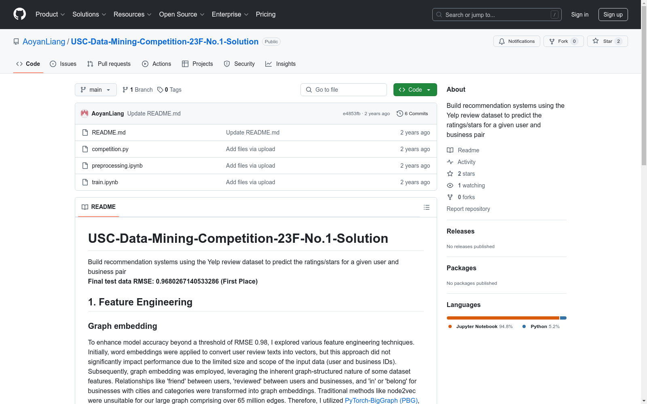Click the AoyanLiang avatar in commit row
Viewport: 647px width, 404px height.
tap(85, 114)
